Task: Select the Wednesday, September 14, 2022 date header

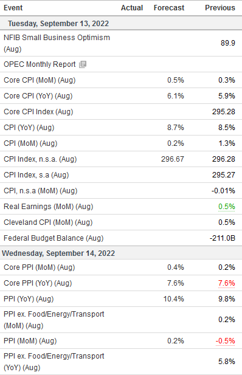Action: [x=58, y=253]
